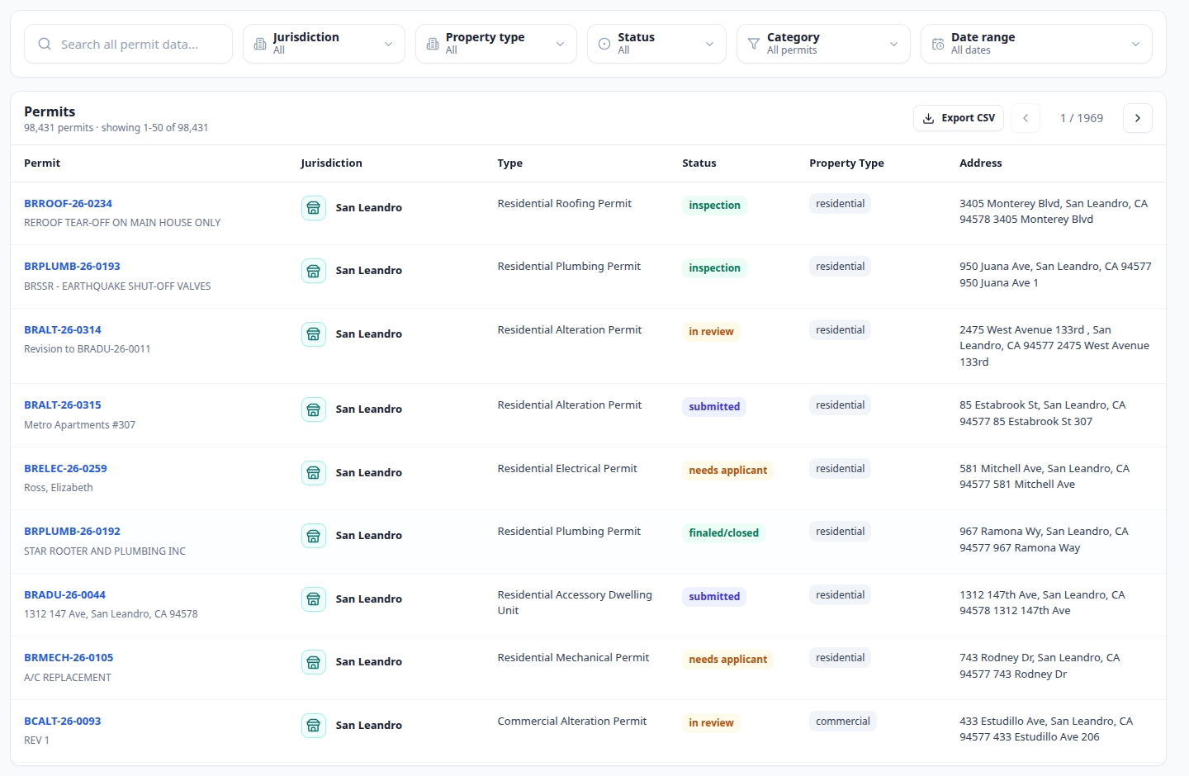The height and width of the screenshot is (776, 1189).
Task: Open the Status filter dropdown
Action: click(656, 44)
